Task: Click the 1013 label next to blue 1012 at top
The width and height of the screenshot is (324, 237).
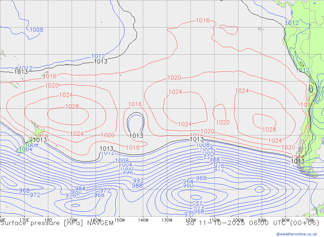Action: tap(100, 61)
